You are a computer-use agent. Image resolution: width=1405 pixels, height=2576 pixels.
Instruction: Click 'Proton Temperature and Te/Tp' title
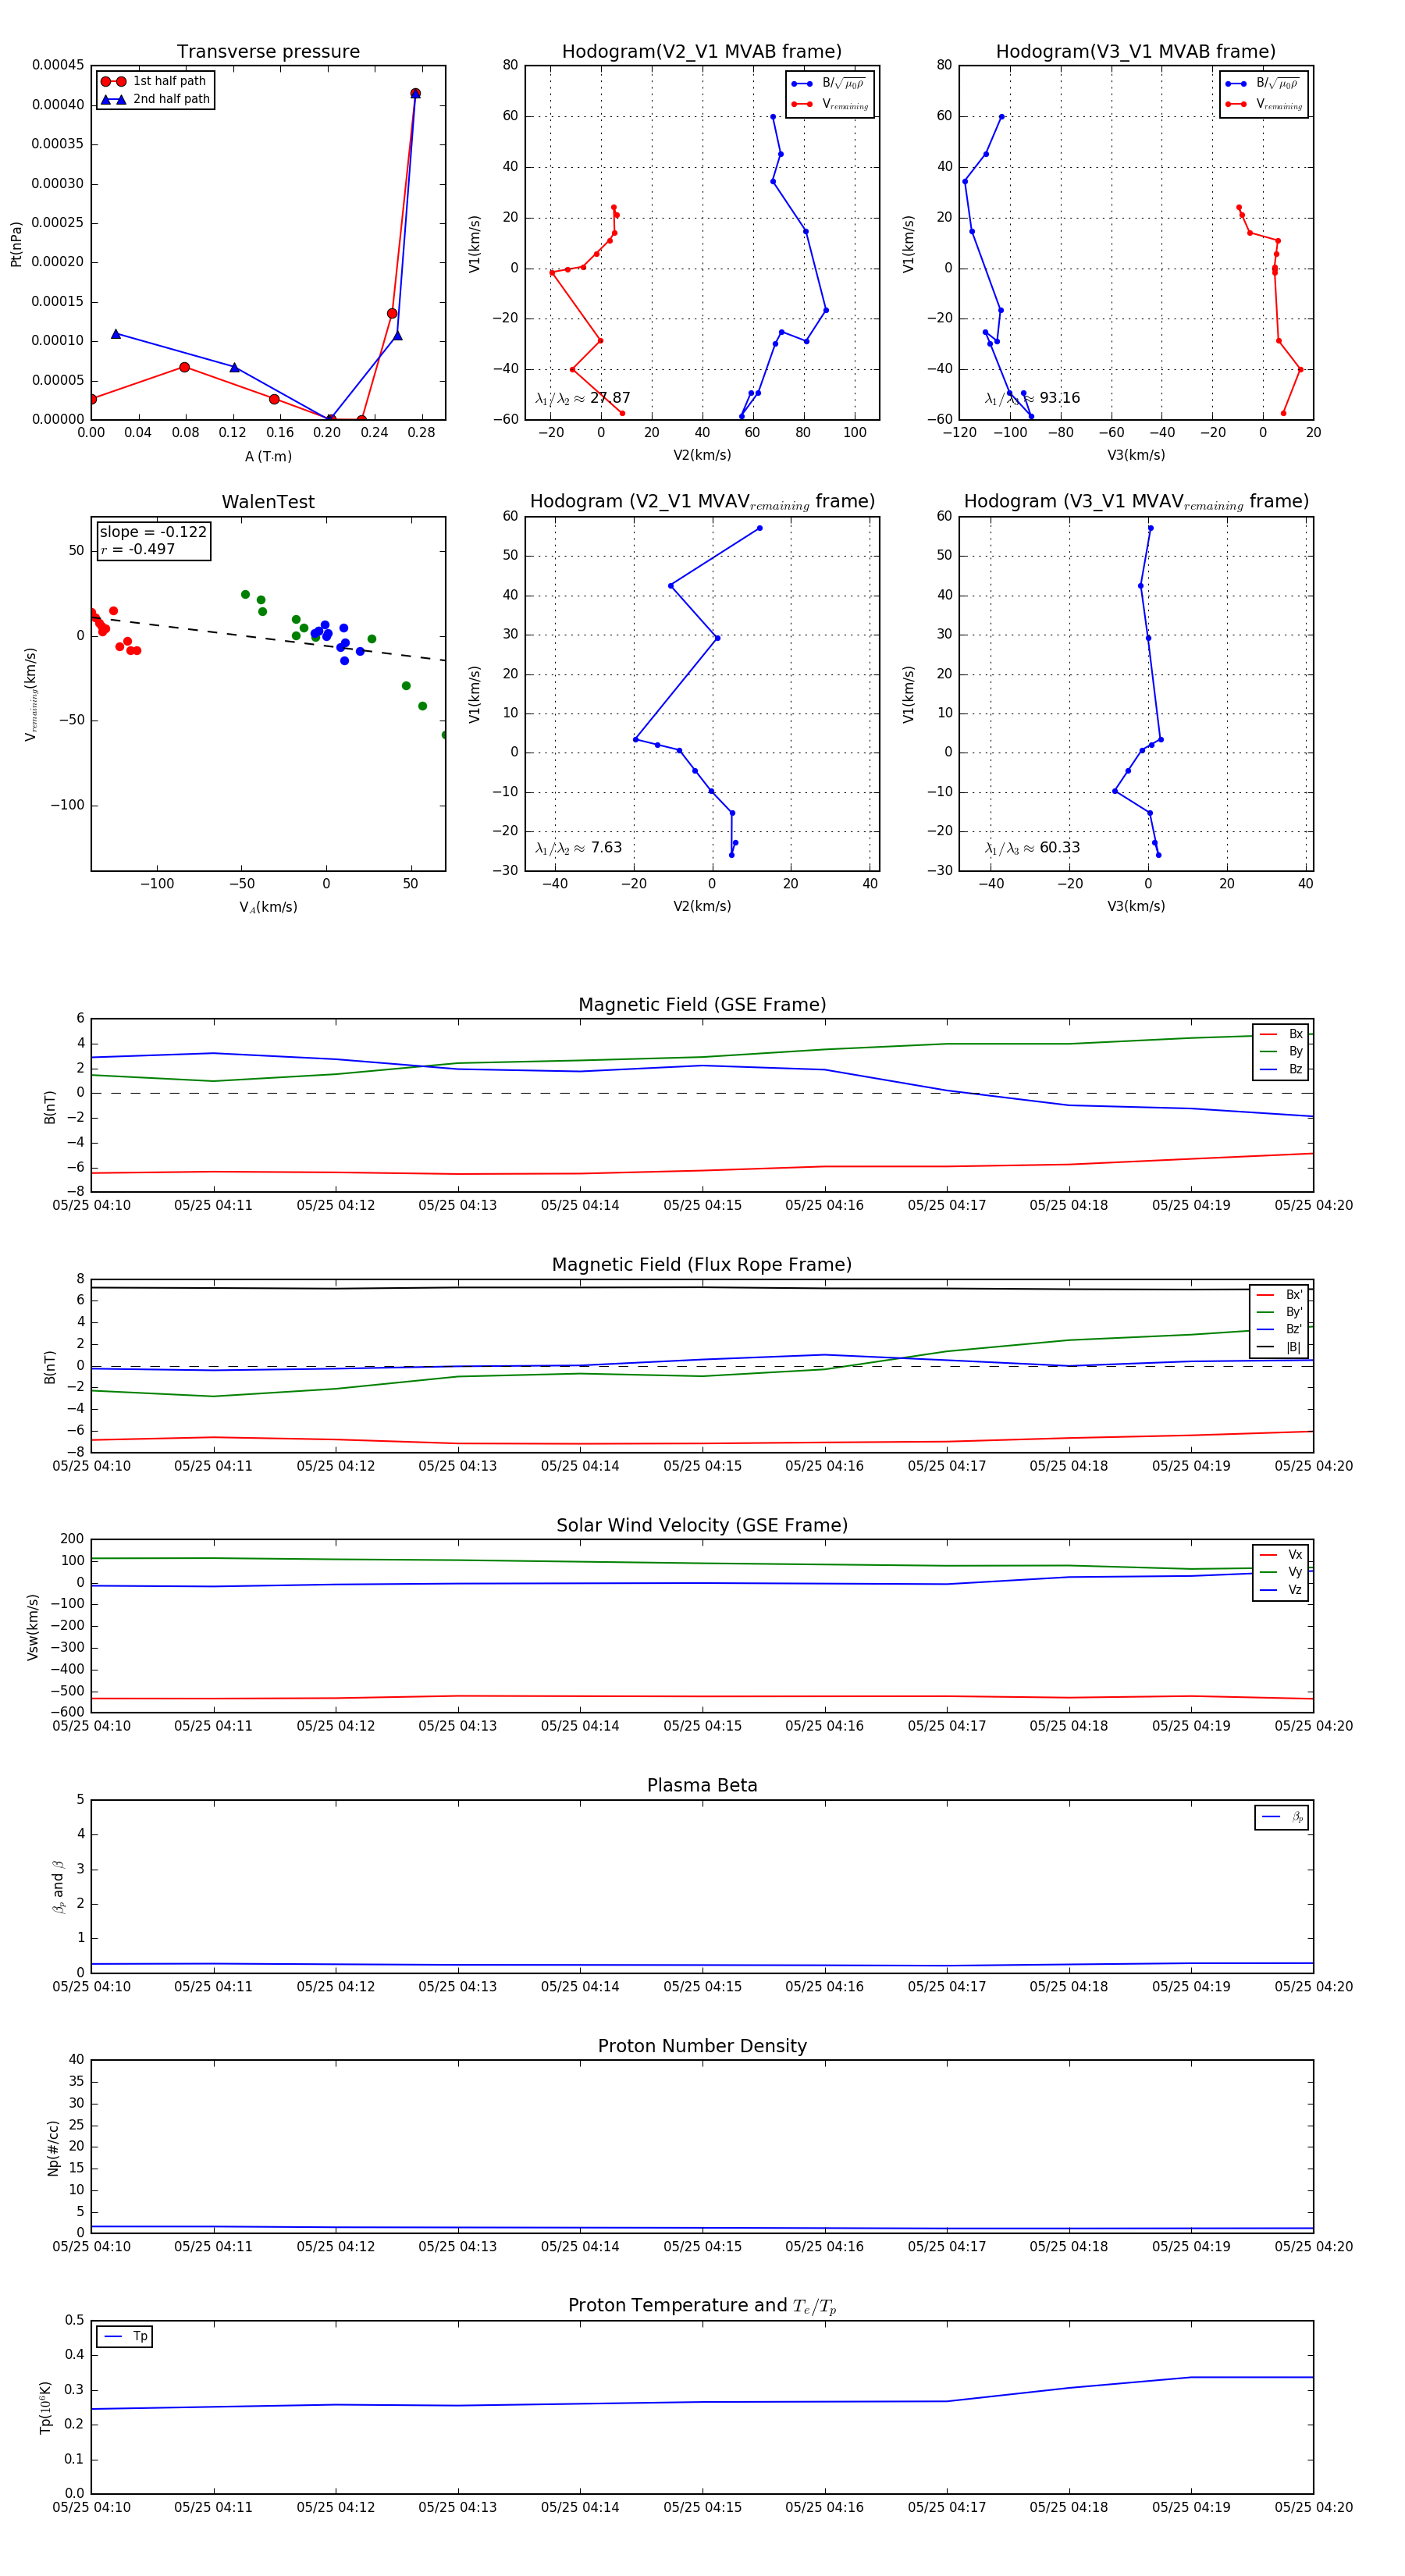(702, 2306)
